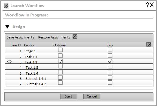This screenshot has width=157, height=106.
Task: Click Save Assignments in the toolbar
Action: [20, 37]
